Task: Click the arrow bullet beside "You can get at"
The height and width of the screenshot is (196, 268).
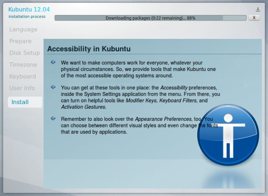Action: coord(53,87)
